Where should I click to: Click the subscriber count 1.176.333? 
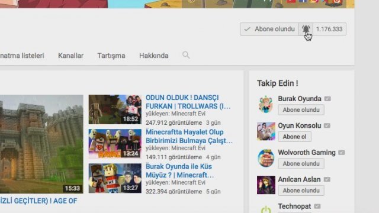click(329, 29)
